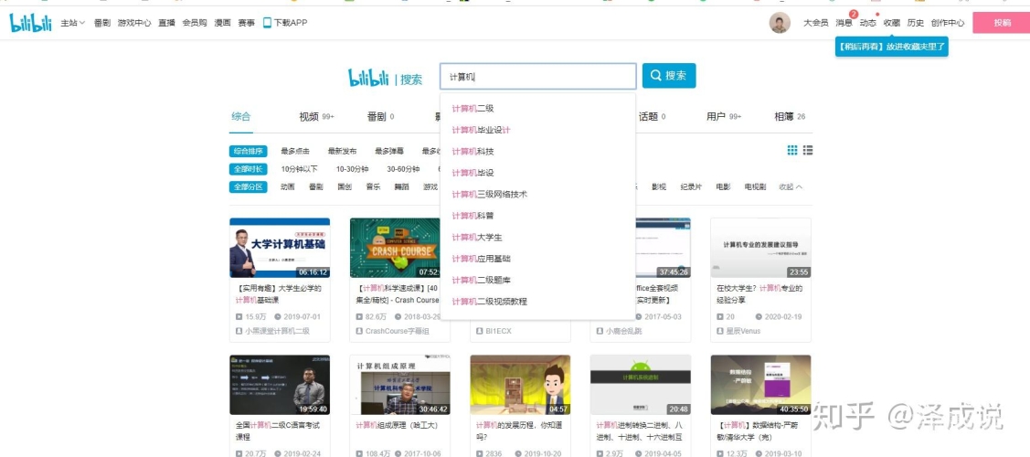This screenshot has width=1030, height=457.
Task: Sort results by 最多点击
Action: 295,151
